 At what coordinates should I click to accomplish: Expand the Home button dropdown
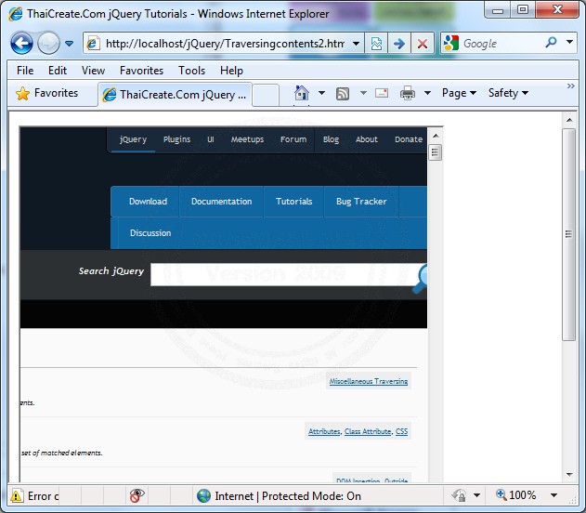pos(321,93)
